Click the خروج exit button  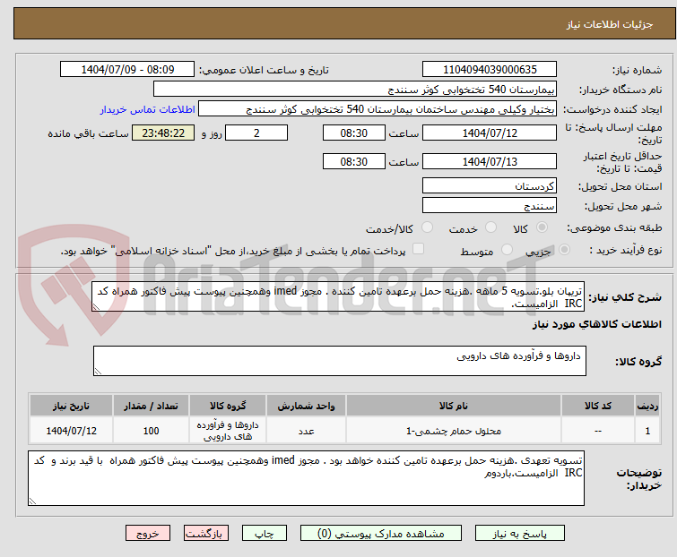coord(147,533)
